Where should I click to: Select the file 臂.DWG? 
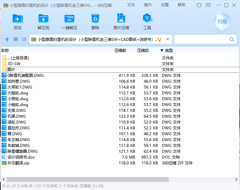coord(15,134)
